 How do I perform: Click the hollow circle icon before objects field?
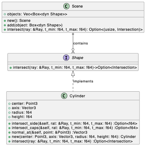[x=5, y=14]
